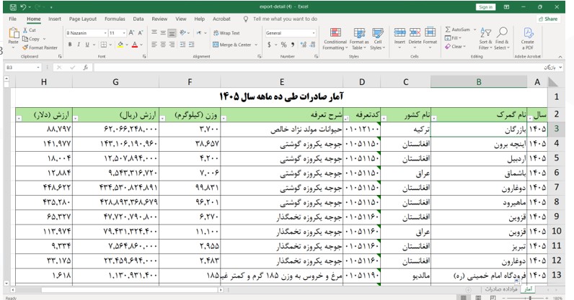Click the Undo arrow icon
This screenshot has width=574, height=300.
click(23, 7)
